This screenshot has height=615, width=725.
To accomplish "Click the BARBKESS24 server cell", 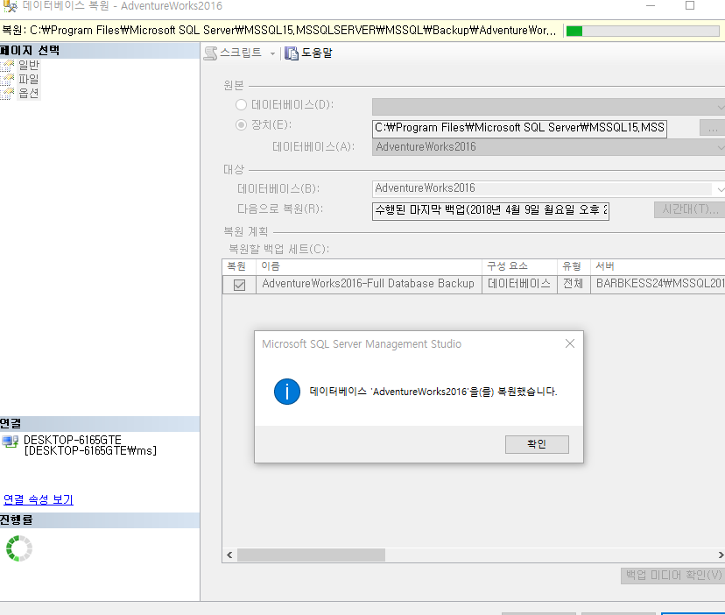I will pos(658,284).
